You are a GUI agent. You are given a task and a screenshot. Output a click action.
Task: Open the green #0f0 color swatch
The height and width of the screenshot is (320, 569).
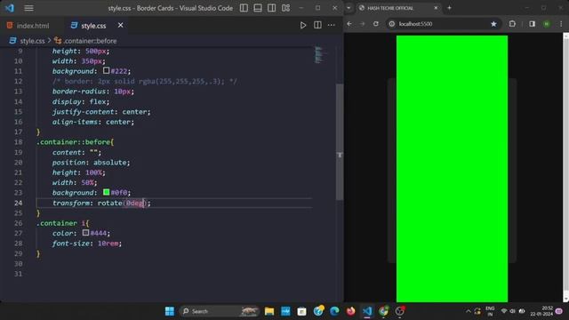[x=106, y=192]
